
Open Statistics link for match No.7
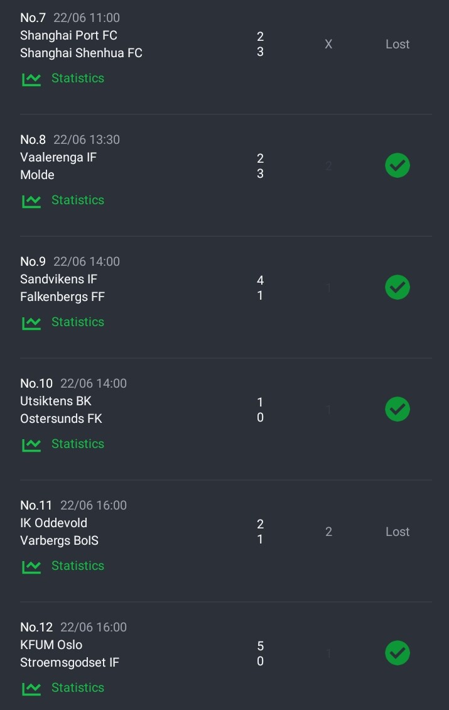pyautogui.click(x=78, y=78)
